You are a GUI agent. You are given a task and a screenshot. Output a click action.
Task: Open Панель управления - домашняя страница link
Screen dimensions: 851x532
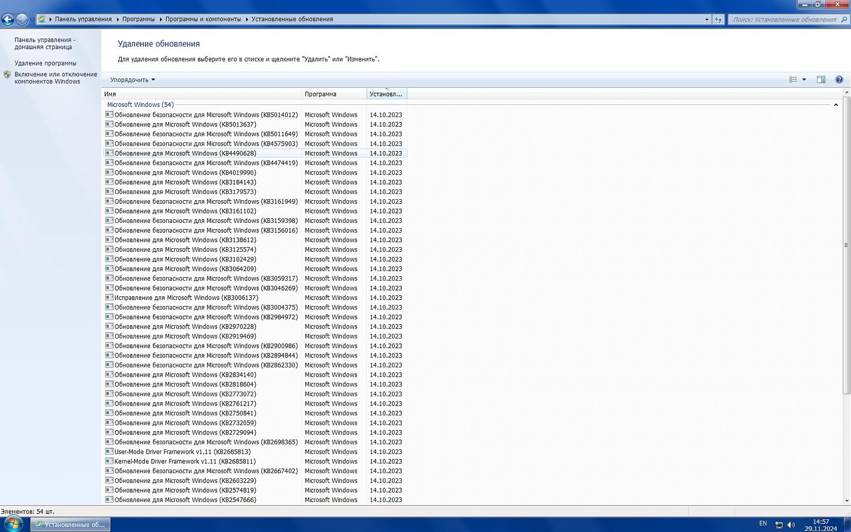coord(45,43)
